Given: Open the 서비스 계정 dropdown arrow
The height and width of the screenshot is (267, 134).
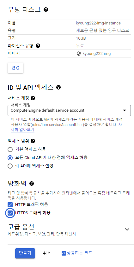Looking at the screenshot, I should coord(125,110).
